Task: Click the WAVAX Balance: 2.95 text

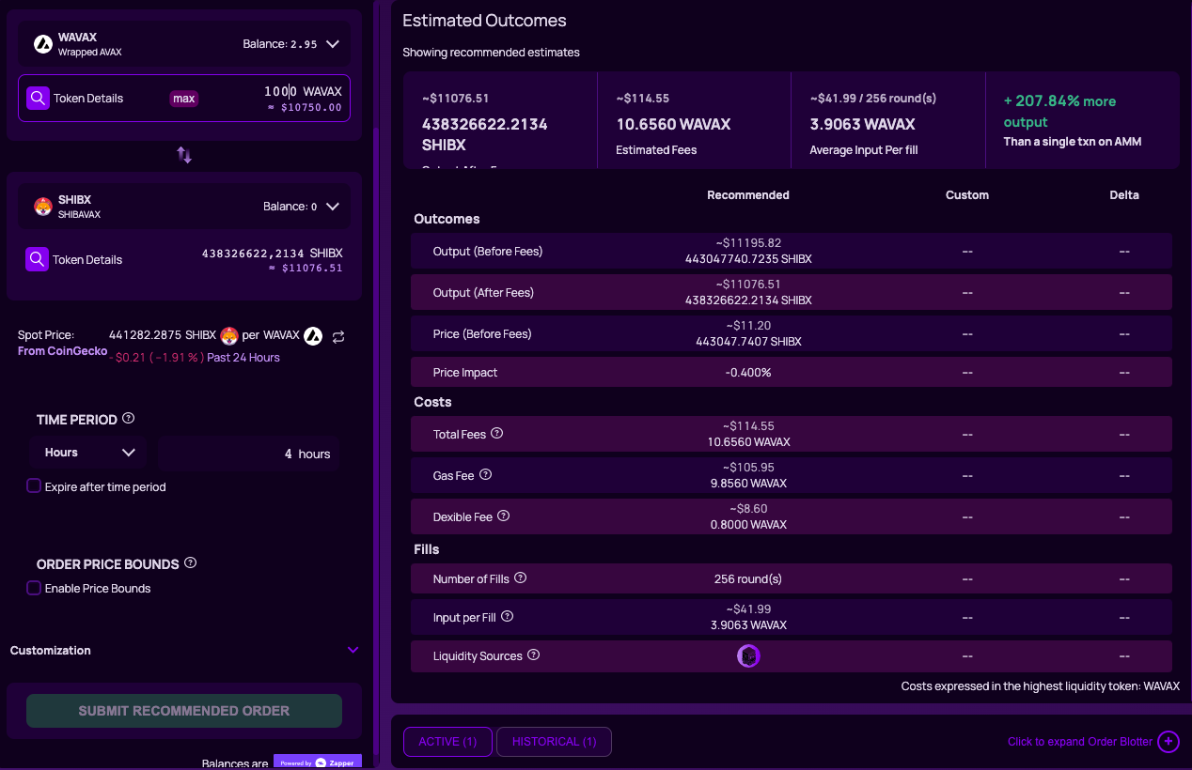Action: (x=279, y=44)
